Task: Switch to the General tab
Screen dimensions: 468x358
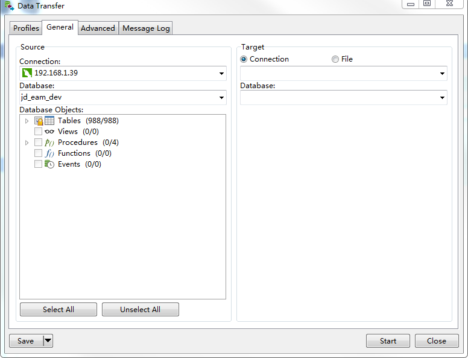Action: click(x=60, y=27)
